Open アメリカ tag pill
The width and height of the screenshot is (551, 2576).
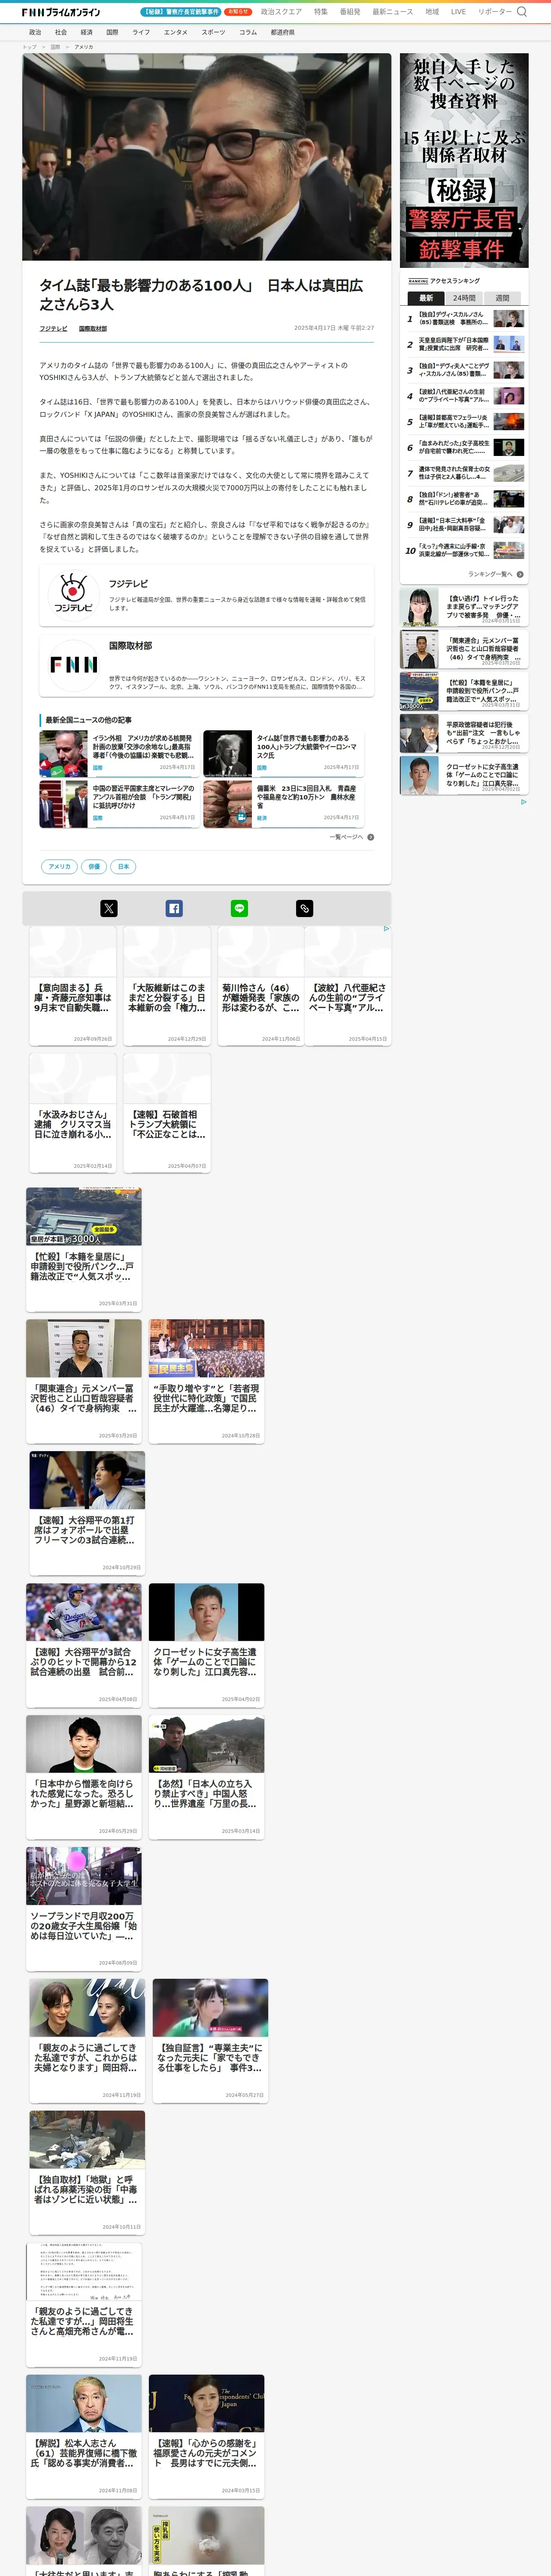click(60, 866)
